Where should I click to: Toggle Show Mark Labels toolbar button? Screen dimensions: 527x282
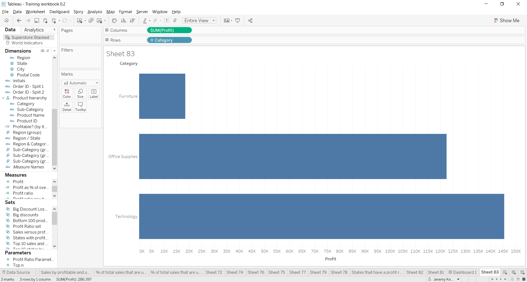(x=167, y=21)
